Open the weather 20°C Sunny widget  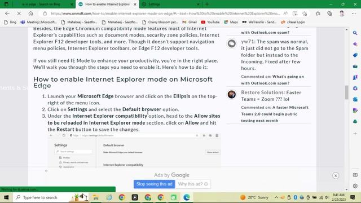[254, 197]
